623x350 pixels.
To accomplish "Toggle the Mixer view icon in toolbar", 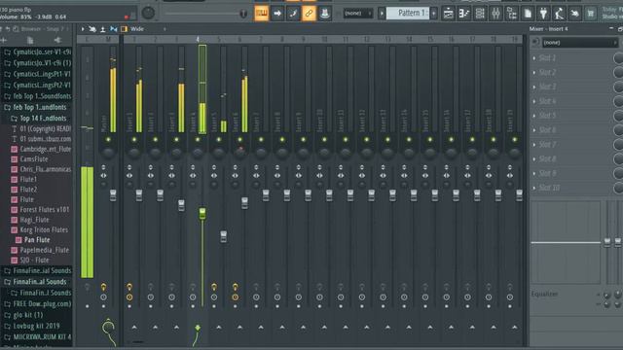I will coord(495,14).
